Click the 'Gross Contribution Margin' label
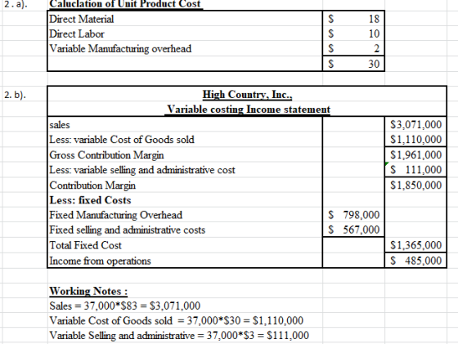 pyautogui.click(x=106, y=155)
